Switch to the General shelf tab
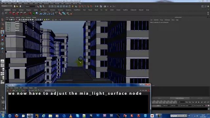 coord(7,10)
